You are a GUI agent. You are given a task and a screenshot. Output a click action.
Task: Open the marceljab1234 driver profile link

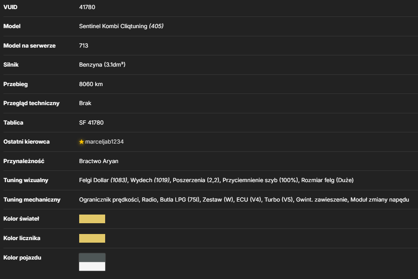tap(104, 142)
